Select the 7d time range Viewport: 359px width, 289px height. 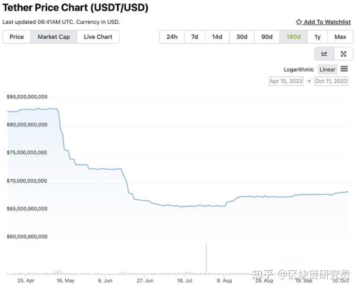coord(195,37)
